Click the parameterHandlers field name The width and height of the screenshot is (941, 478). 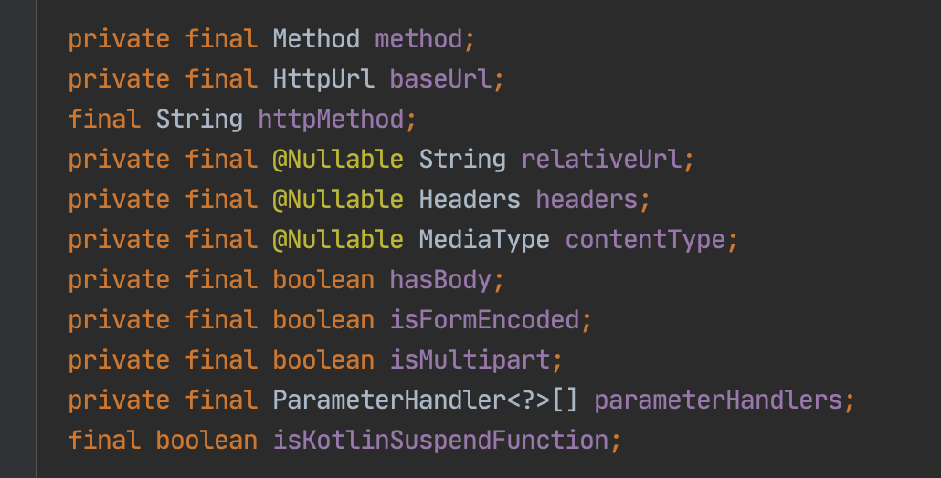(718, 400)
